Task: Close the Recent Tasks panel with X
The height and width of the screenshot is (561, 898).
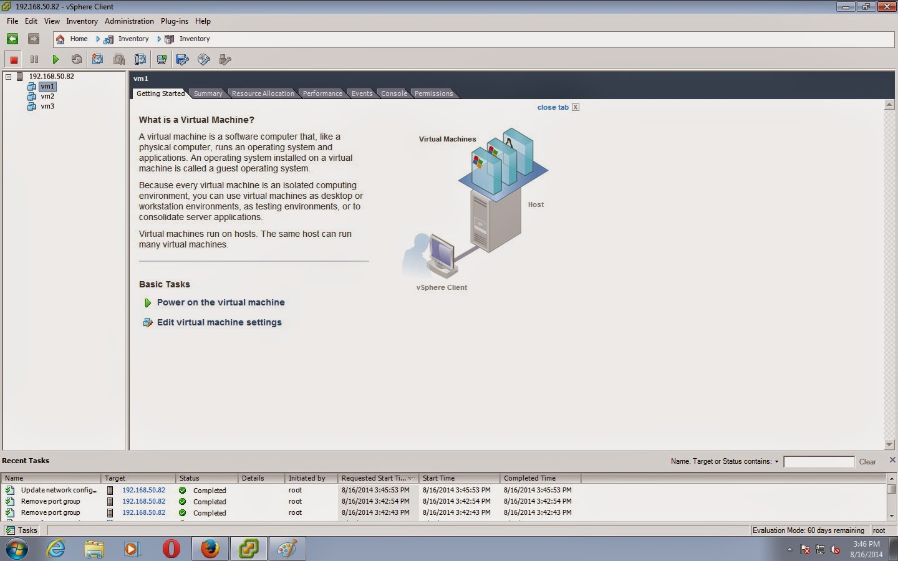Action: tap(892, 460)
